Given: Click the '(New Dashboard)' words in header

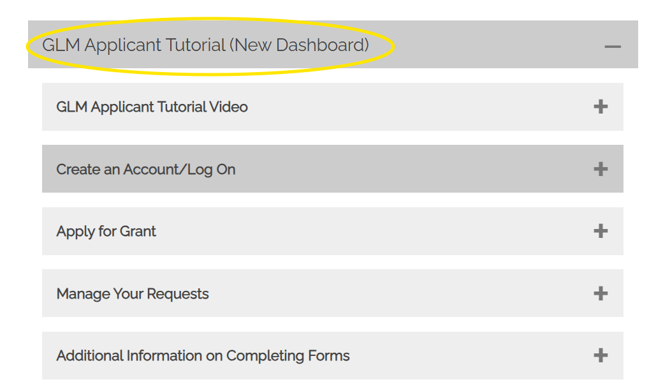Looking at the screenshot, I should pyautogui.click(x=299, y=45).
